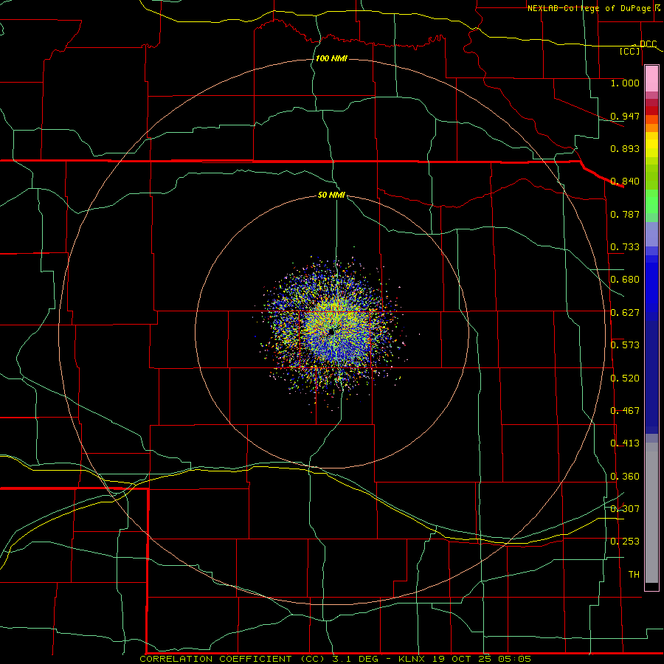
Task: Click the Correlation Coefficient KLNX caption text
Action: [336, 659]
